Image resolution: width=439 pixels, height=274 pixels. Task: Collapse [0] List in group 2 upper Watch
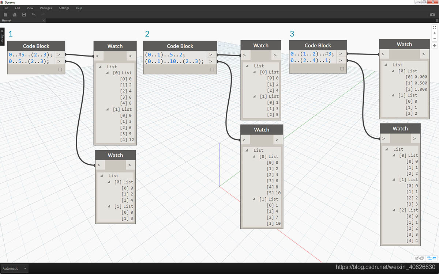coord(254,72)
